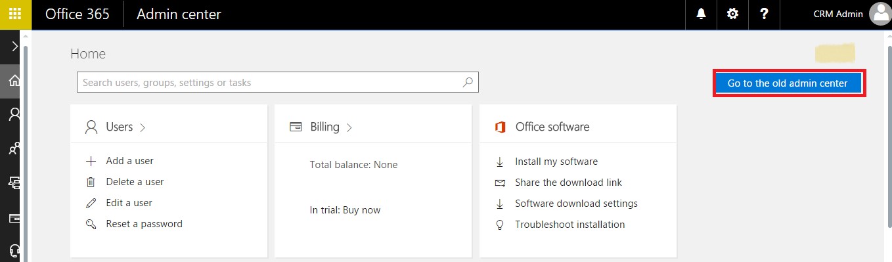The width and height of the screenshot is (892, 262).
Task: Expand the Users card chevron
Action: (x=143, y=128)
